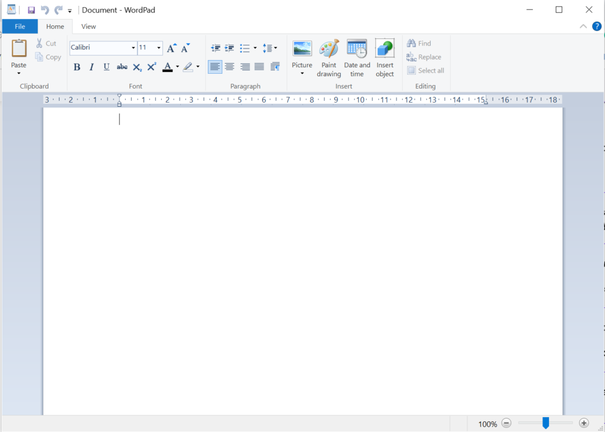Toggle underline formatting
This screenshot has width=605, height=432.
tap(106, 66)
